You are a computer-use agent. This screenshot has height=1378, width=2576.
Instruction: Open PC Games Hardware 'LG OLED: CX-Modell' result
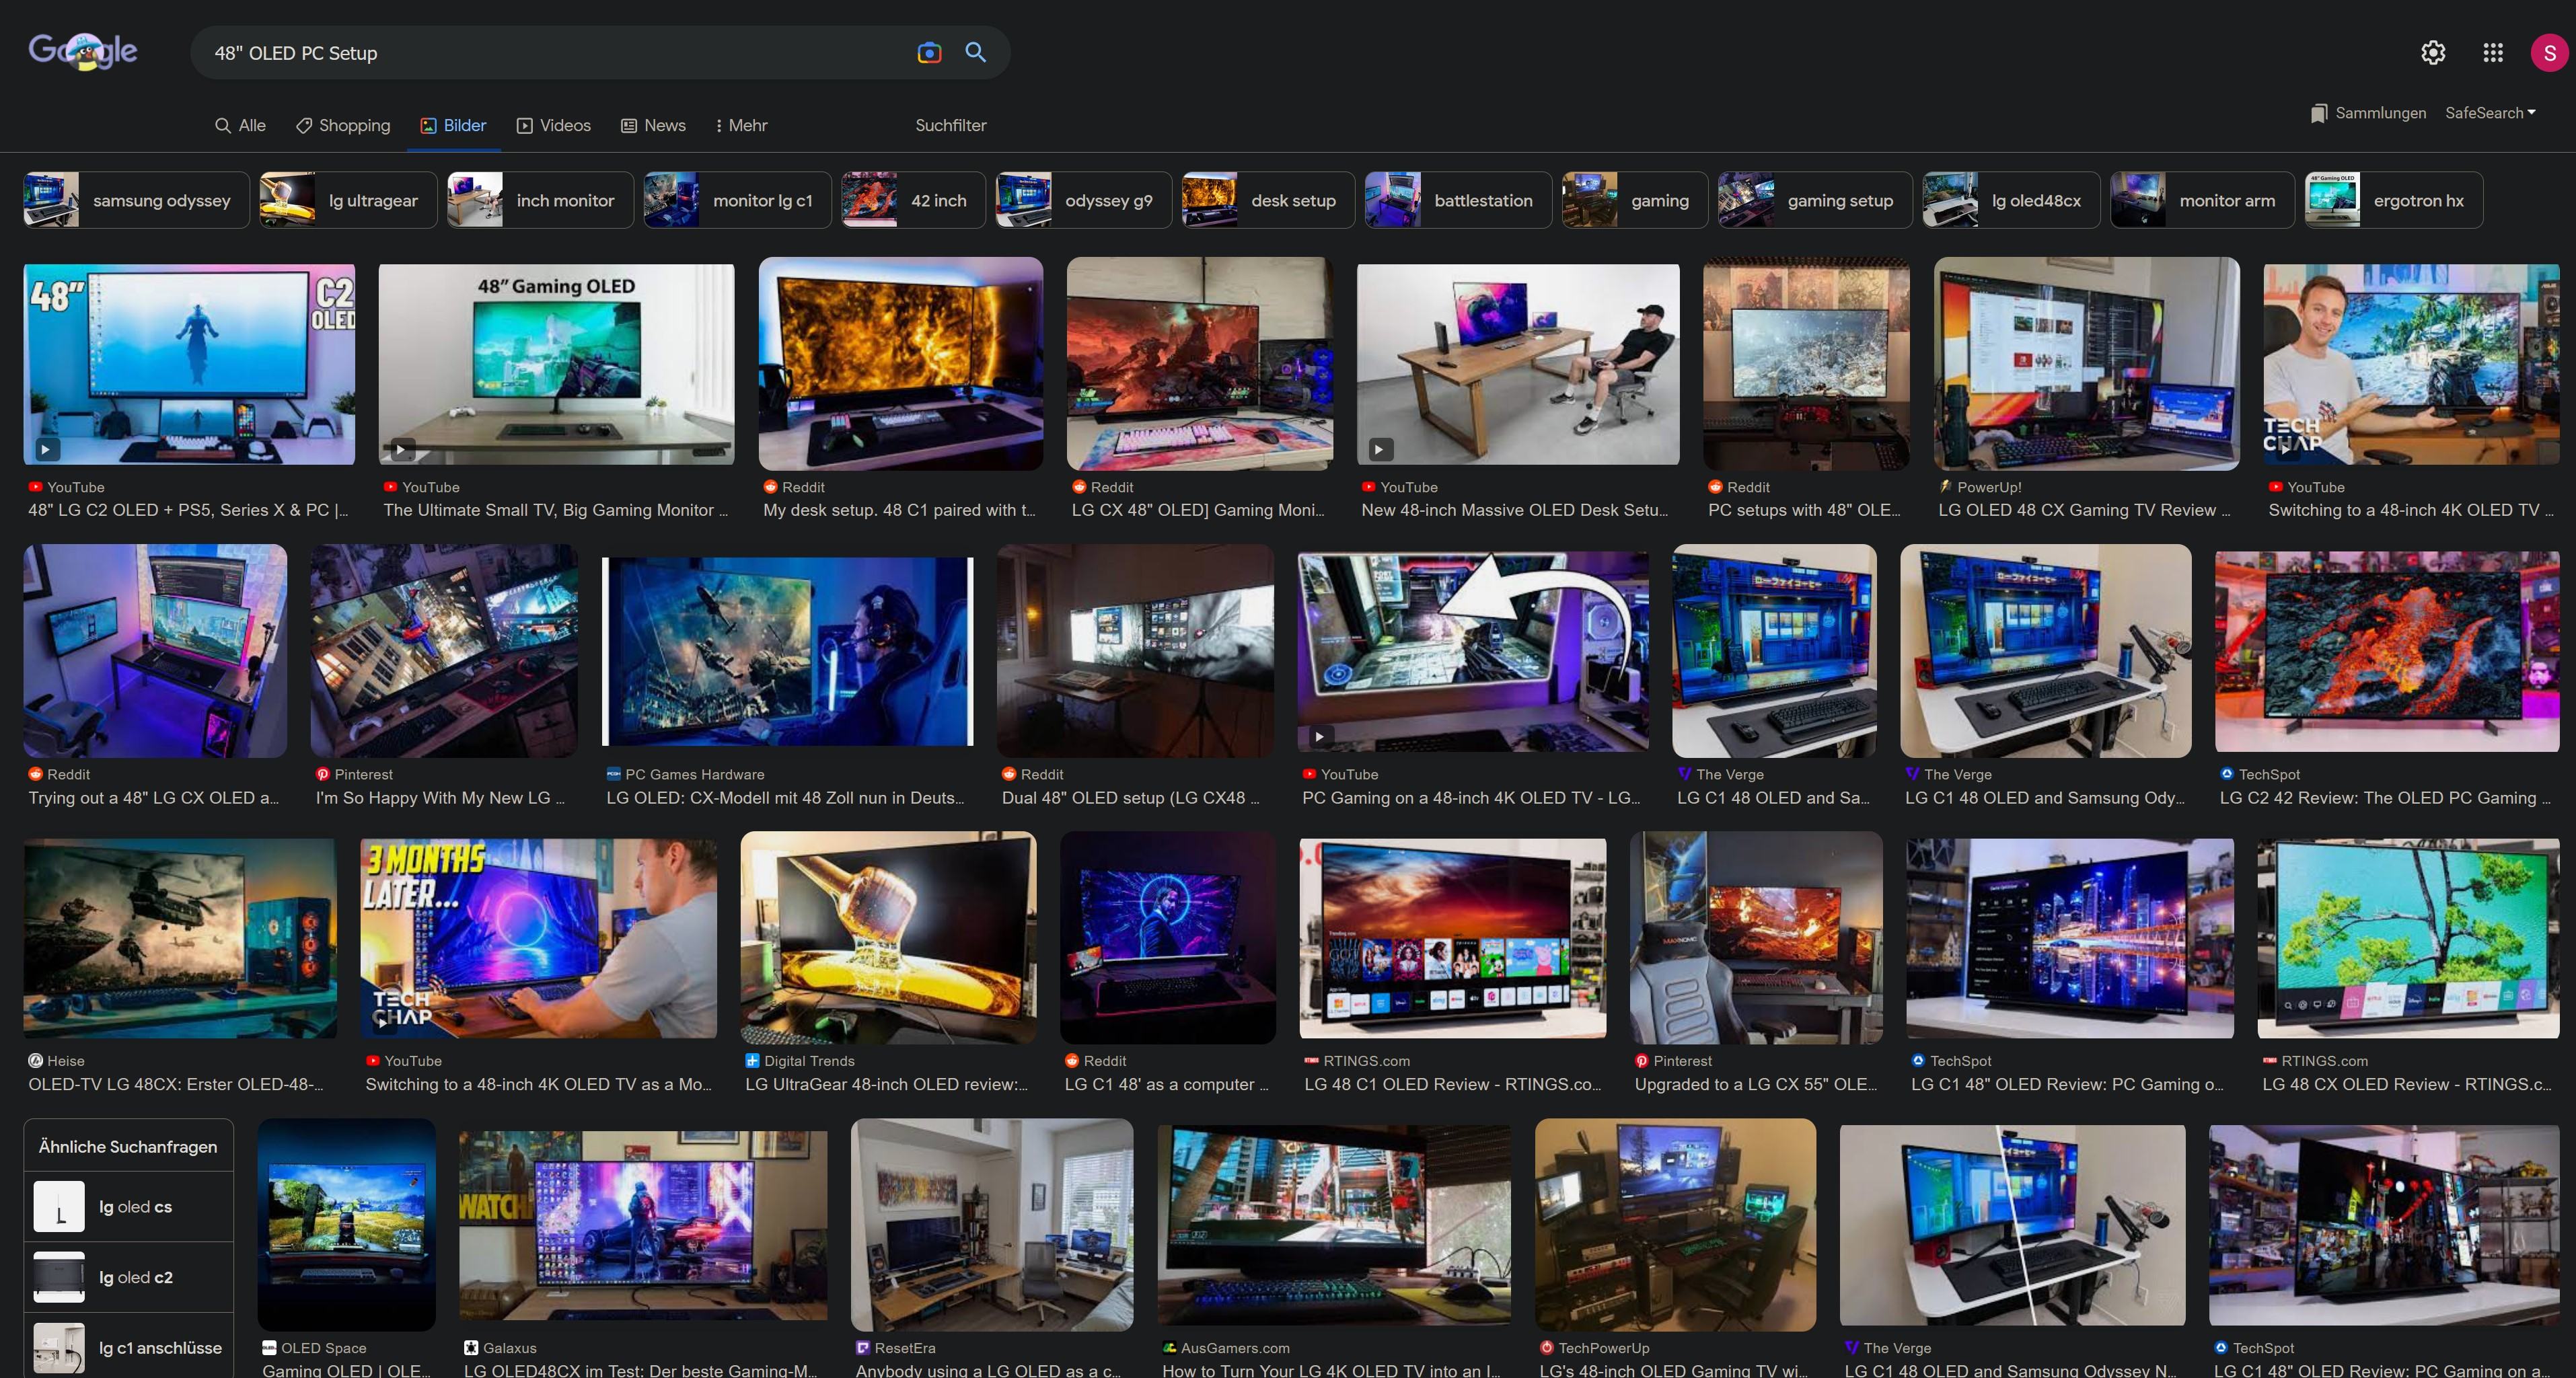click(x=787, y=651)
